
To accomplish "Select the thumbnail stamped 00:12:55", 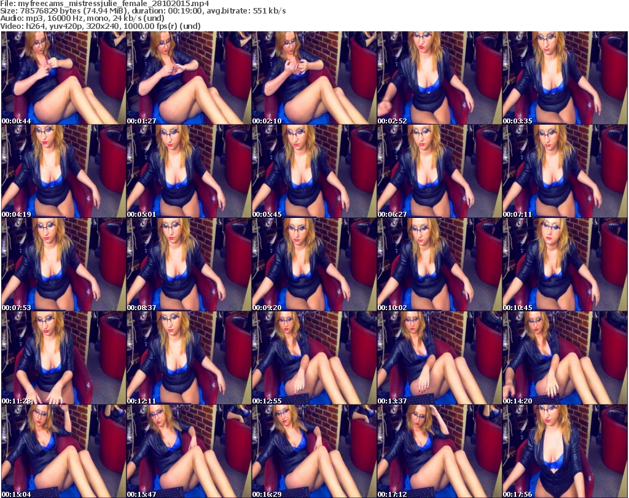I will 314,358.
